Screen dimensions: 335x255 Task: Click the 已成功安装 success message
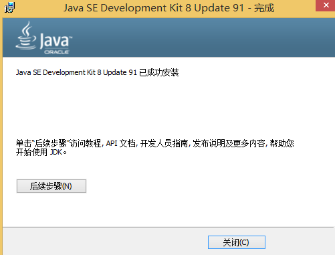tap(159, 72)
